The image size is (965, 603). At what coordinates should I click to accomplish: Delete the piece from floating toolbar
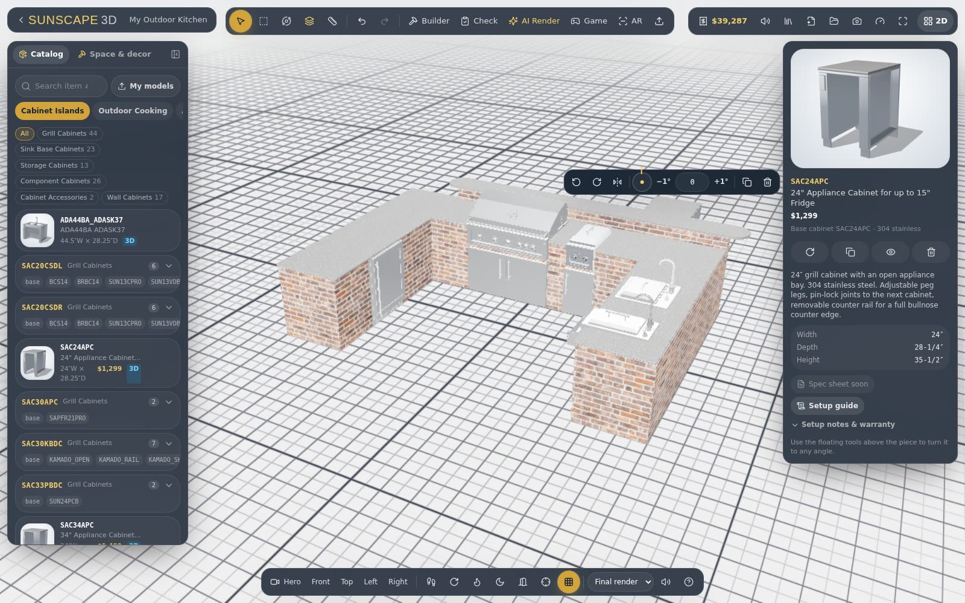767,182
